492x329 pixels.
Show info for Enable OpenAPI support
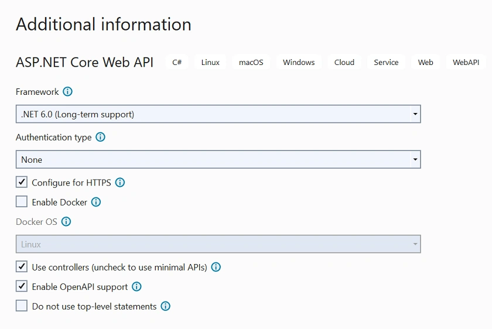[x=136, y=286]
